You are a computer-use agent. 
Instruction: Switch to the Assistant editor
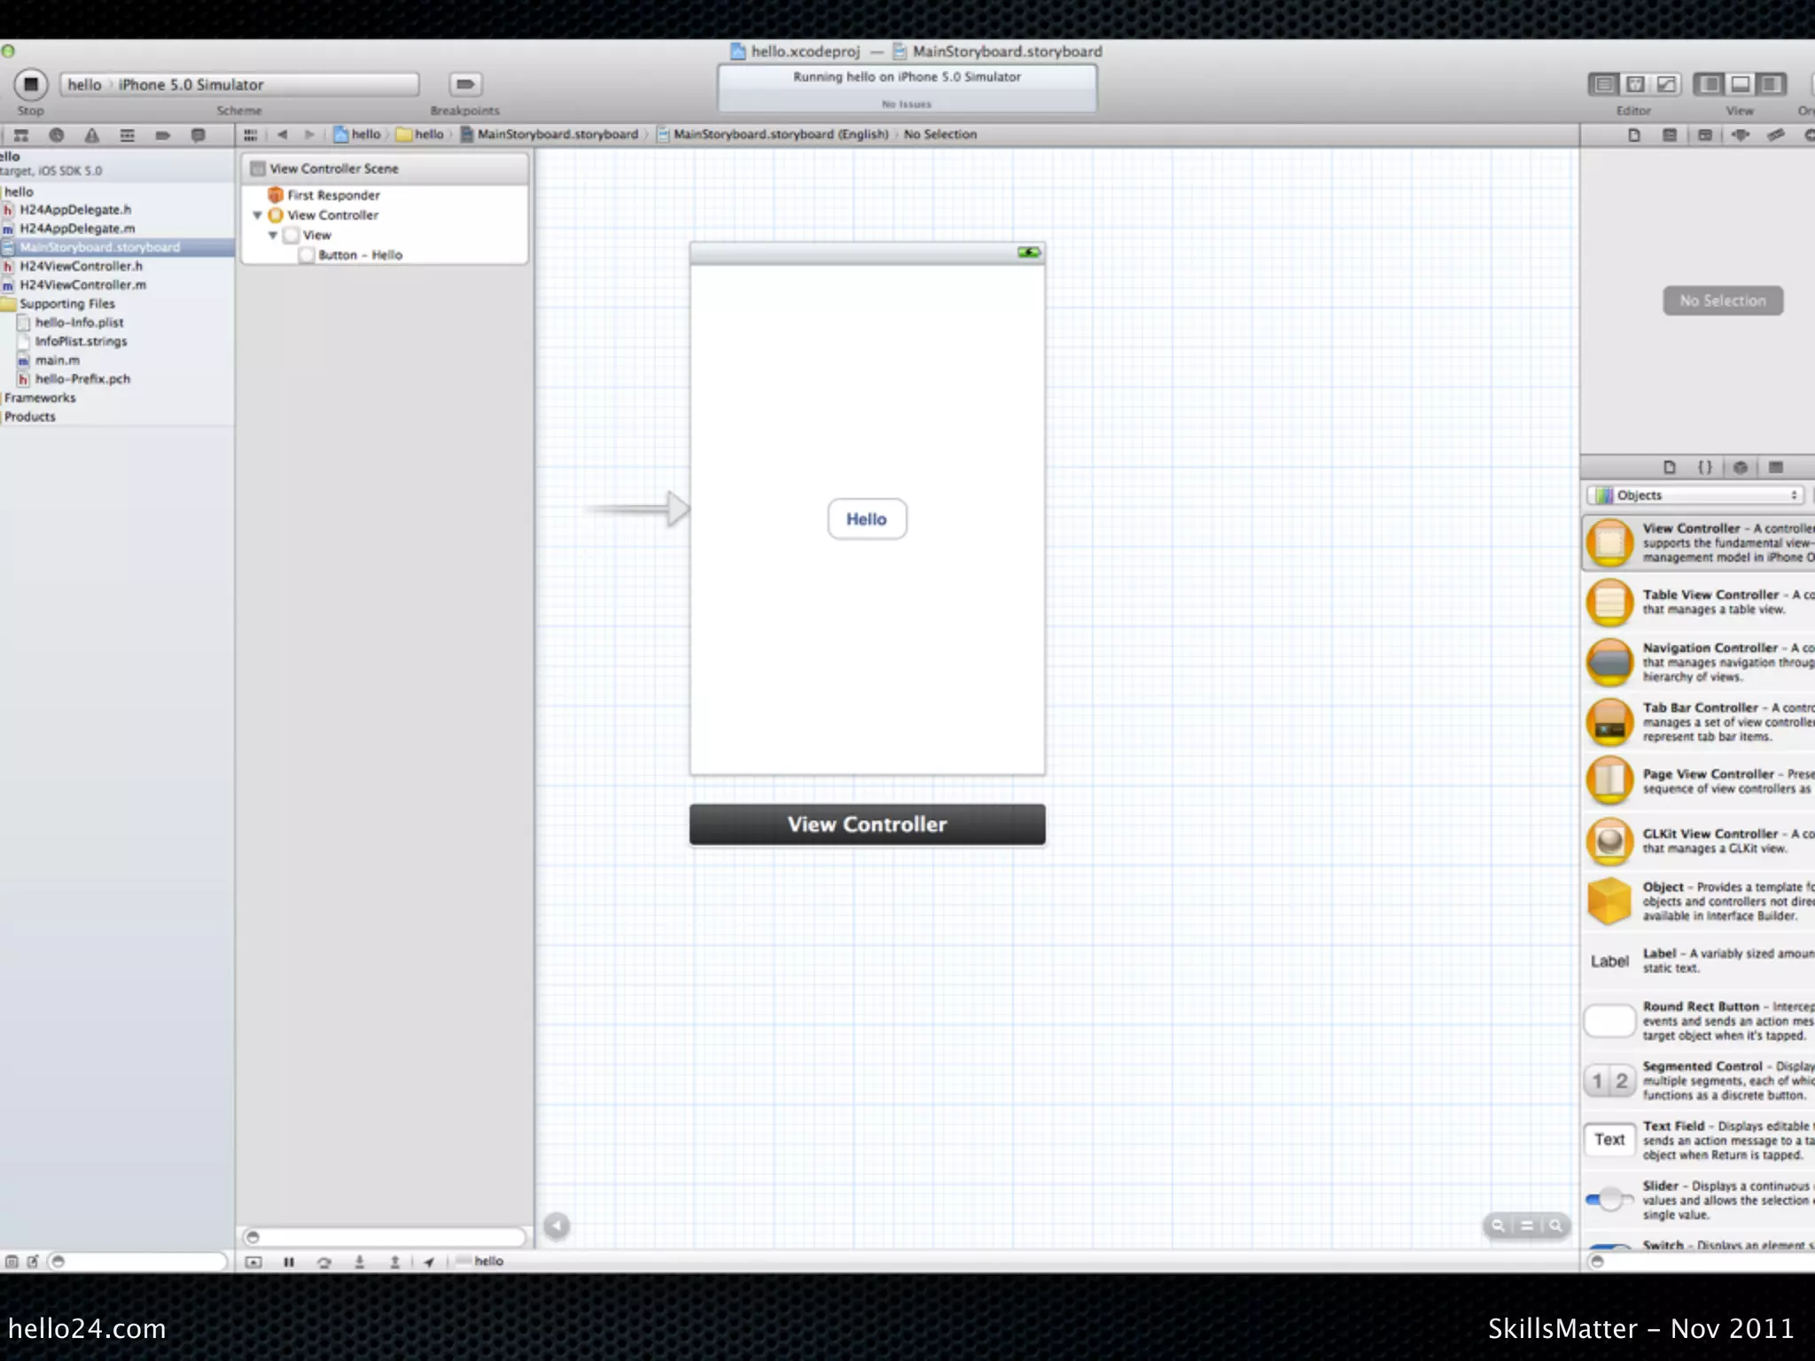pyautogui.click(x=1635, y=85)
